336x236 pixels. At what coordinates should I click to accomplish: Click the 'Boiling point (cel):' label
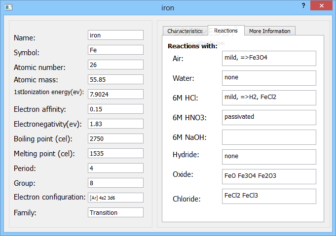43,139
